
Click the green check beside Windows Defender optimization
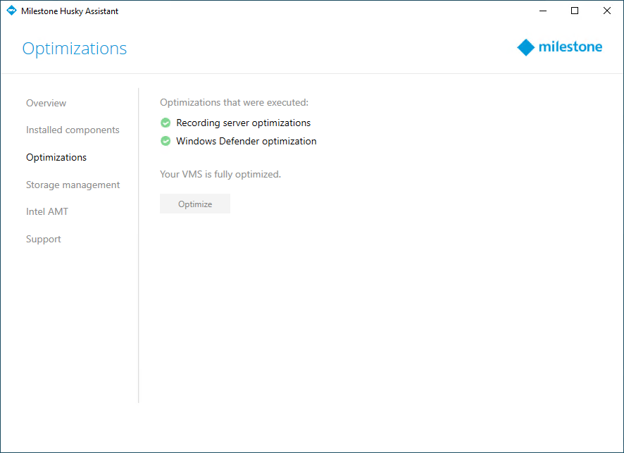click(166, 141)
